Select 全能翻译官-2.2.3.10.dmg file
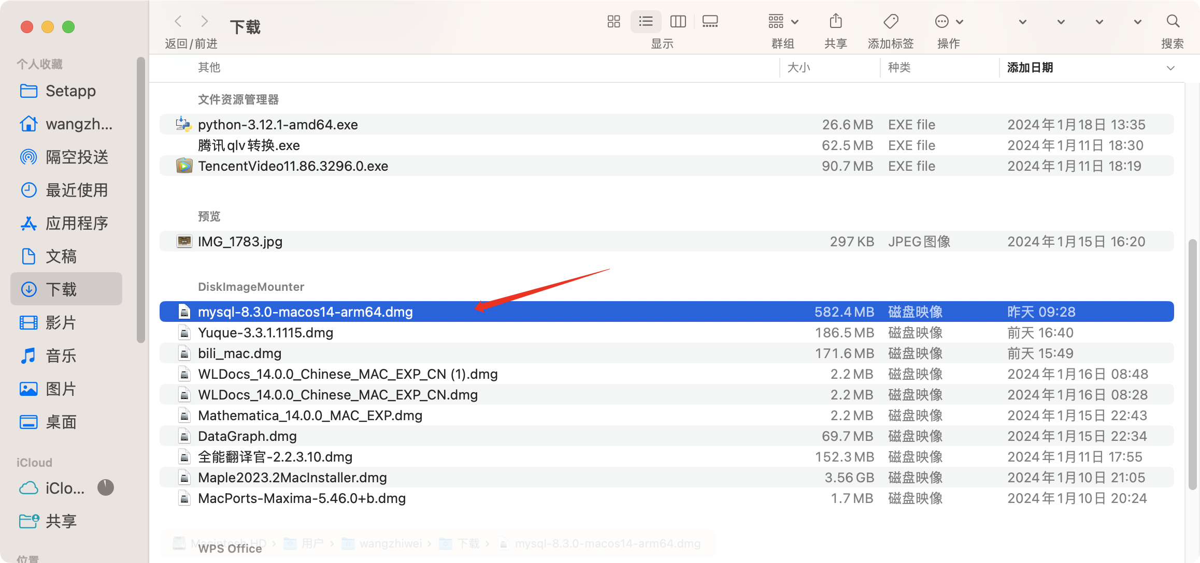The height and width of the screenshot is (563, 1200). coord(666,457)
